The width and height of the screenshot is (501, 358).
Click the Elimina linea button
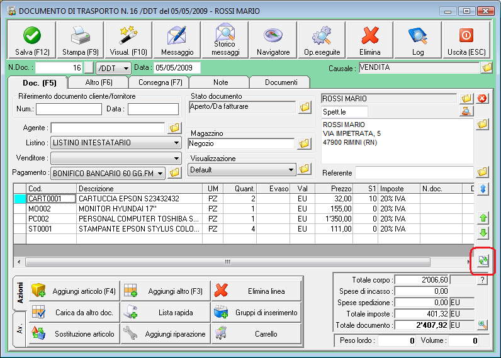pos(257,291)
